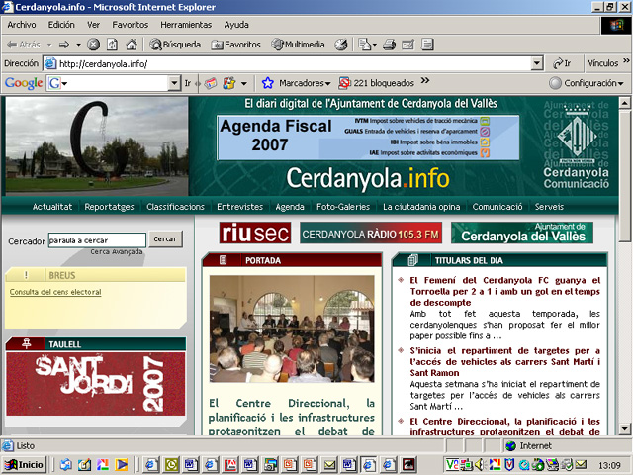
Task: Print the page with the printer icon
Action: (389, 45)
